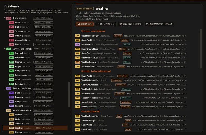The width and height of the screenshot is (206, 135).
Task: Click the AREA badge of Survival and charact
Action: point(8,49)
